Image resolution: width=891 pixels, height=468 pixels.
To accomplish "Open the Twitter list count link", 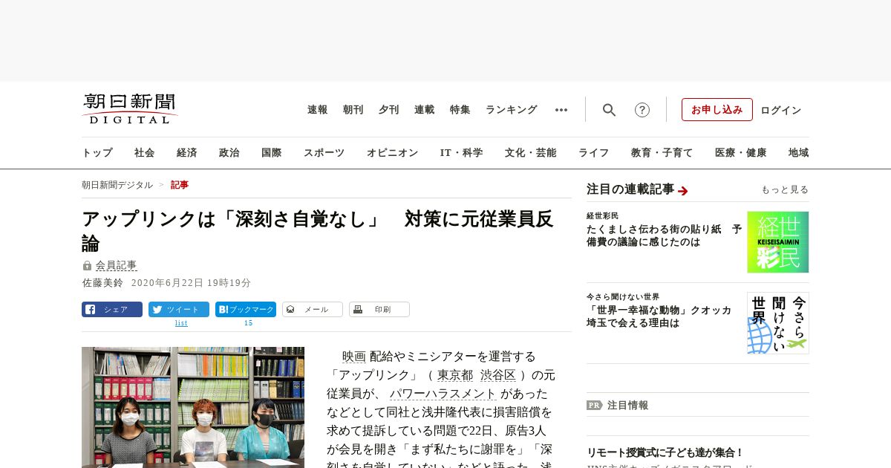I will point(181,323).
